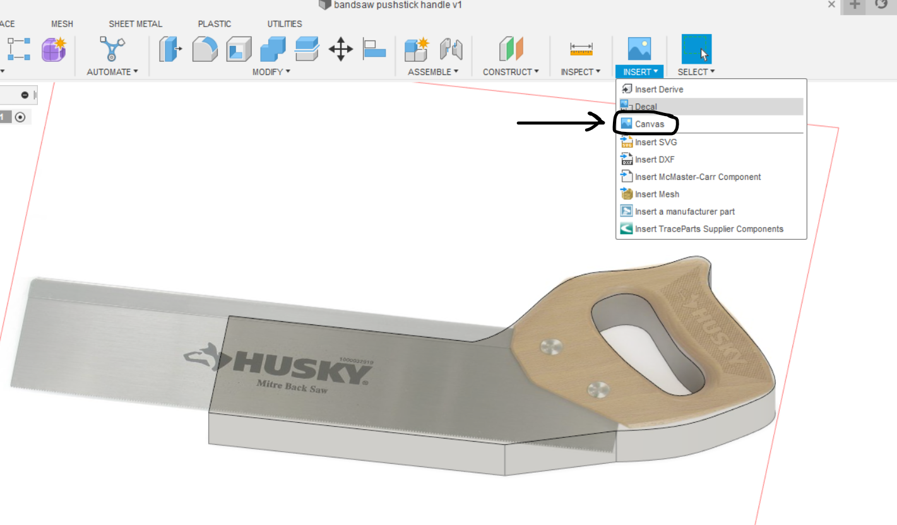Select Canvas in the Insert menu
Screen dimensions: 897x525
(711, 124)
